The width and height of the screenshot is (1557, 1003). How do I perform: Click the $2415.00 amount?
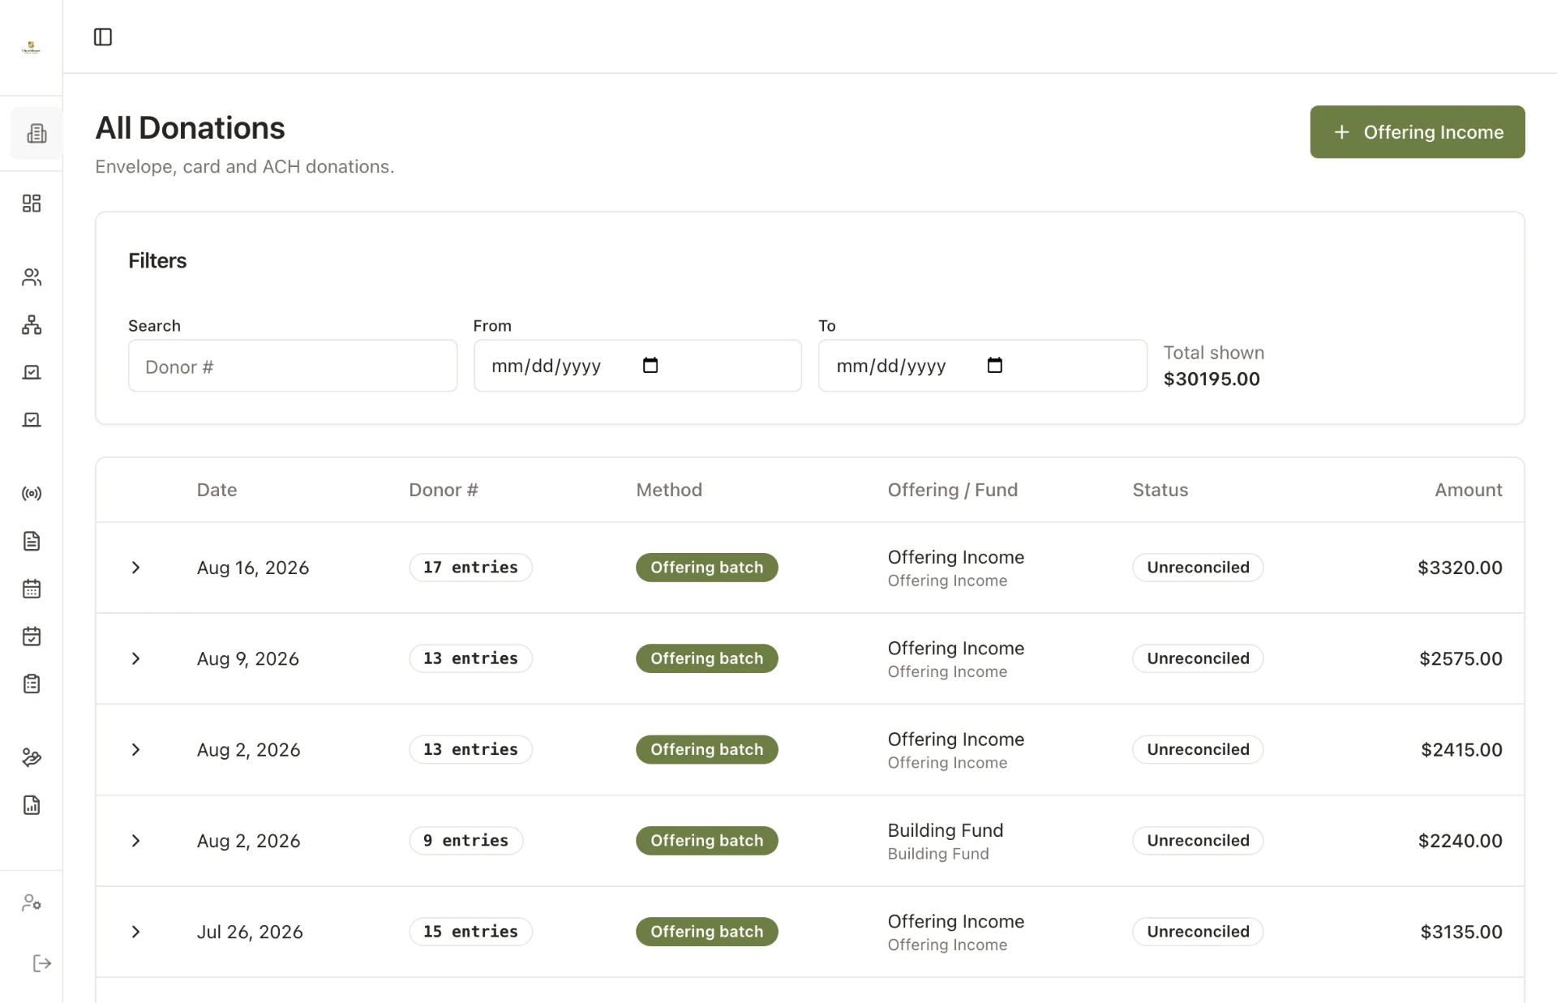point(1461,749)
